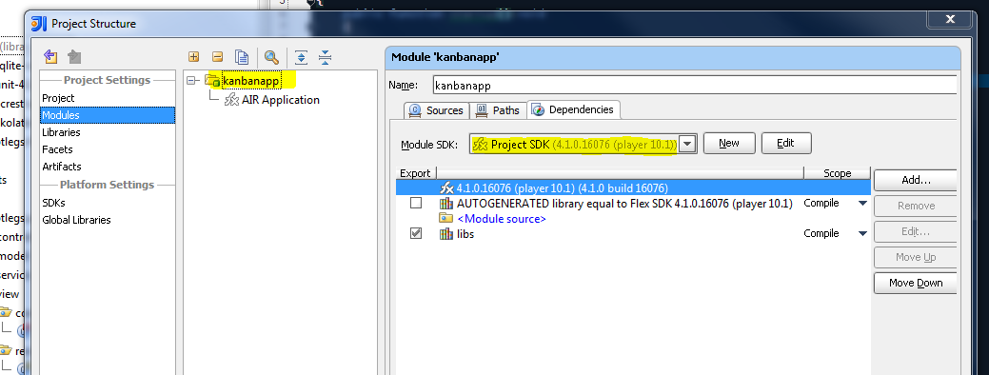Open Libraries settings
989x375 pixels.
coord(61,132)
